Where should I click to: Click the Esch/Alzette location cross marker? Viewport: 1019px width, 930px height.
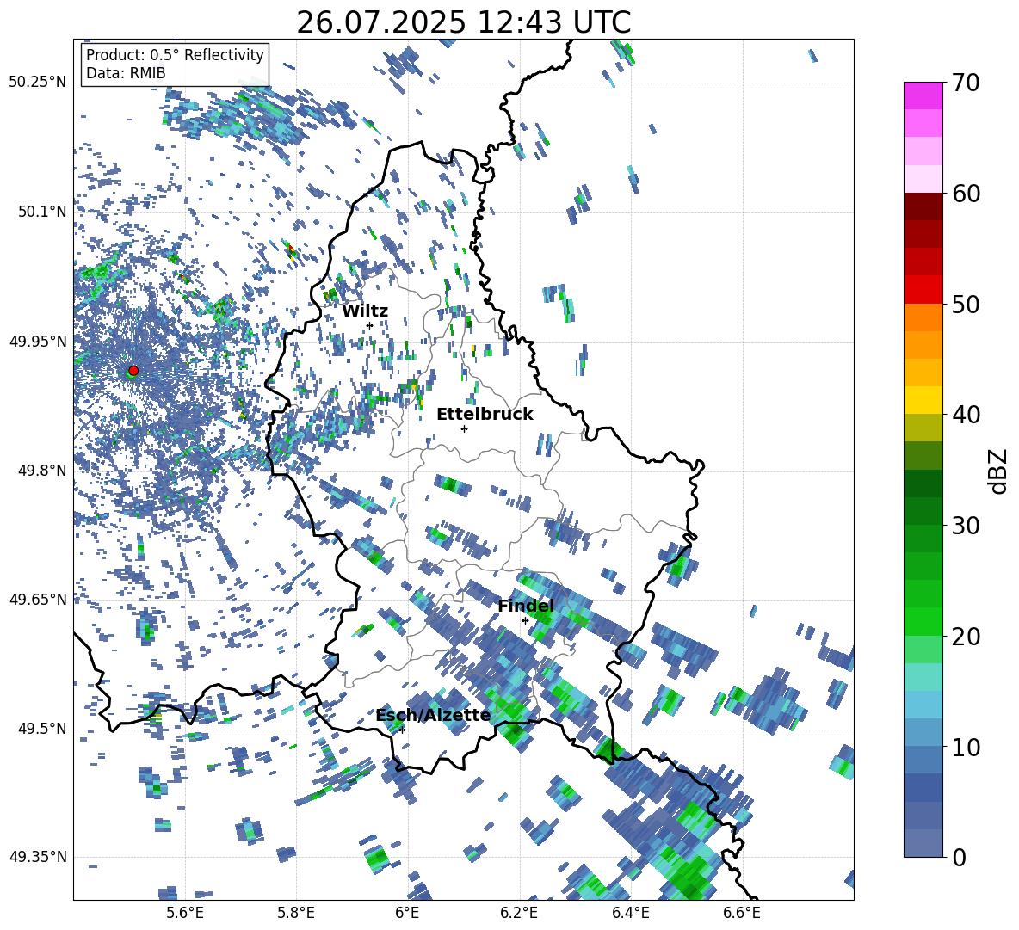click(403, 730)
